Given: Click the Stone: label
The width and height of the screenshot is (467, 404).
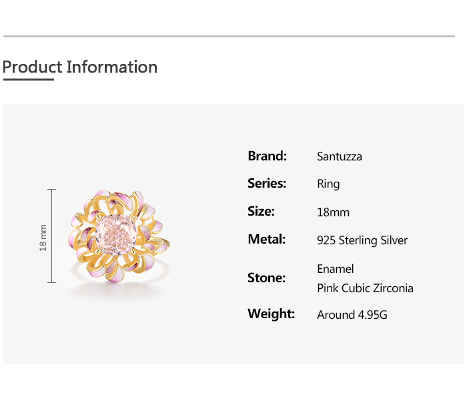Looking at the screenshot, I should pyautogui.click(x=266, y=278).
